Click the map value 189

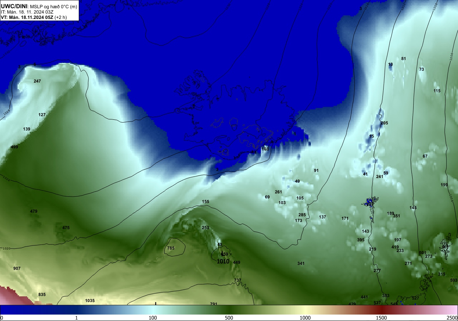click(390, 213)
